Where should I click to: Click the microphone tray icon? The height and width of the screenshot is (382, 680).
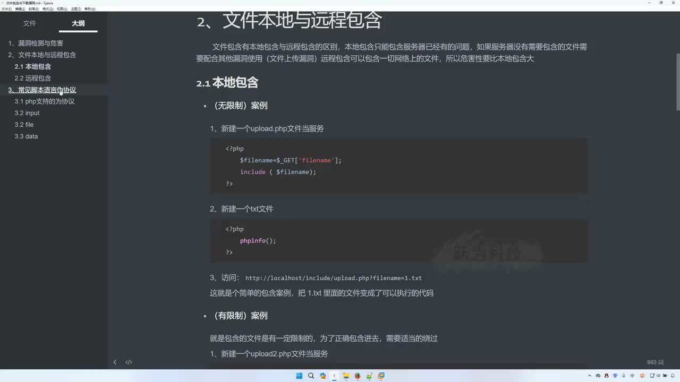[624, 376]
